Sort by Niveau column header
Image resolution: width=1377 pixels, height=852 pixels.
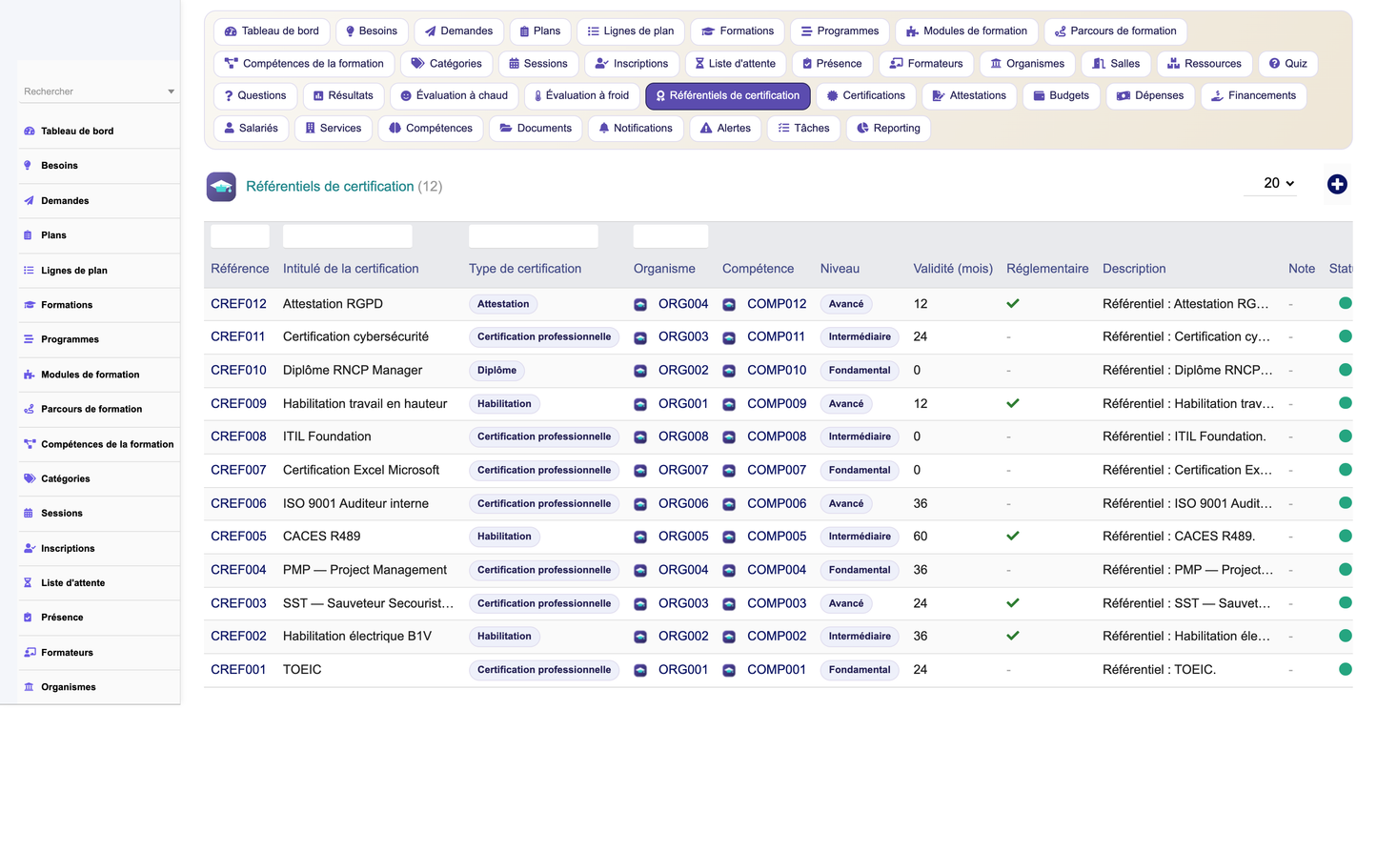point(840,269)
